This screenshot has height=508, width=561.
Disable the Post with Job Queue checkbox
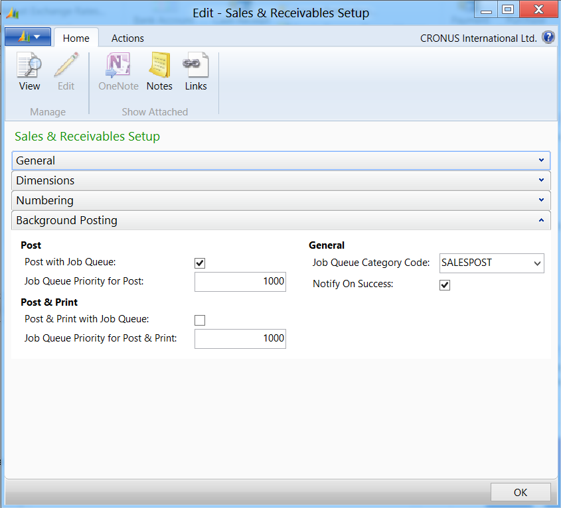(200, 263)
